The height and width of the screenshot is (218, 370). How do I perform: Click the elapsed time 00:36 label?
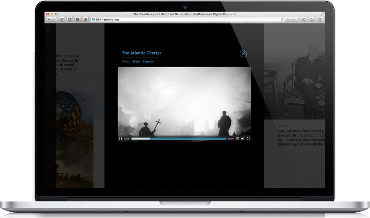(x=127, y=139)
